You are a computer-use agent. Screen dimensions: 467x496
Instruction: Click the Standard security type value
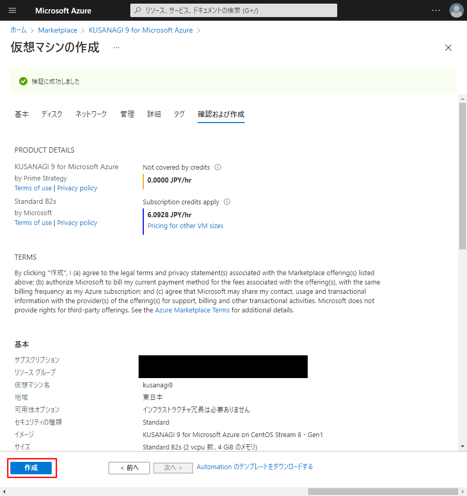[156, 422]
